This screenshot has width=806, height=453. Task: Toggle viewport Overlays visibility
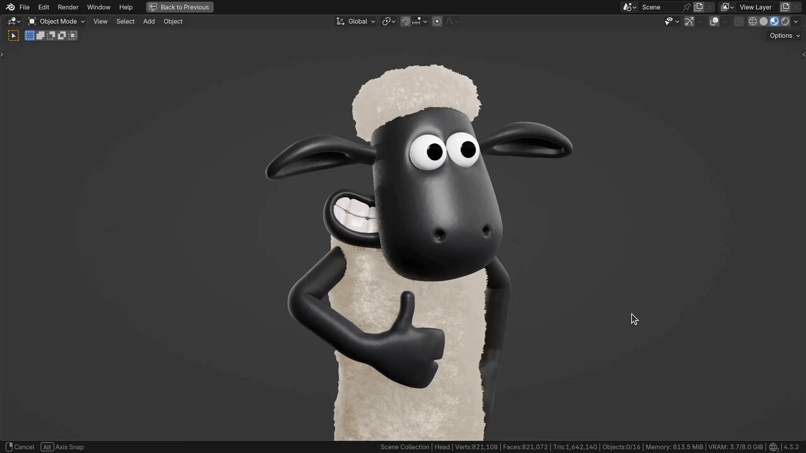tap(713, 21)
